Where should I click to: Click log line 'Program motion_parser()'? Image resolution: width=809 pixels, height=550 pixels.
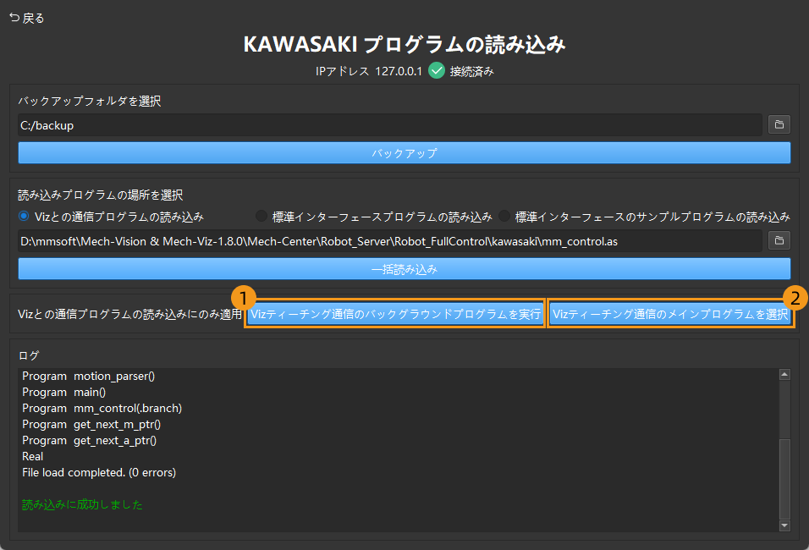88,377
